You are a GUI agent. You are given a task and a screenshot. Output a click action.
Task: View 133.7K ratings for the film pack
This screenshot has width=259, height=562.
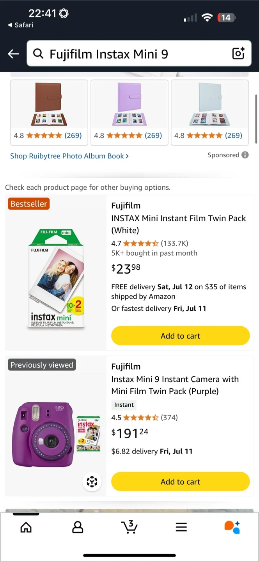click(x=174, y=243)
